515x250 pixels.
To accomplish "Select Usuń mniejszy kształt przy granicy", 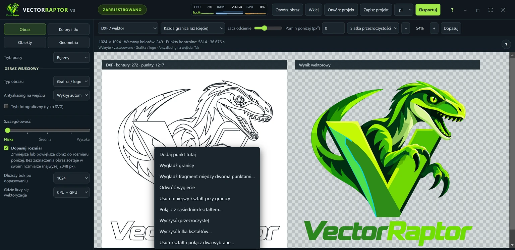I will click(207, 198).
